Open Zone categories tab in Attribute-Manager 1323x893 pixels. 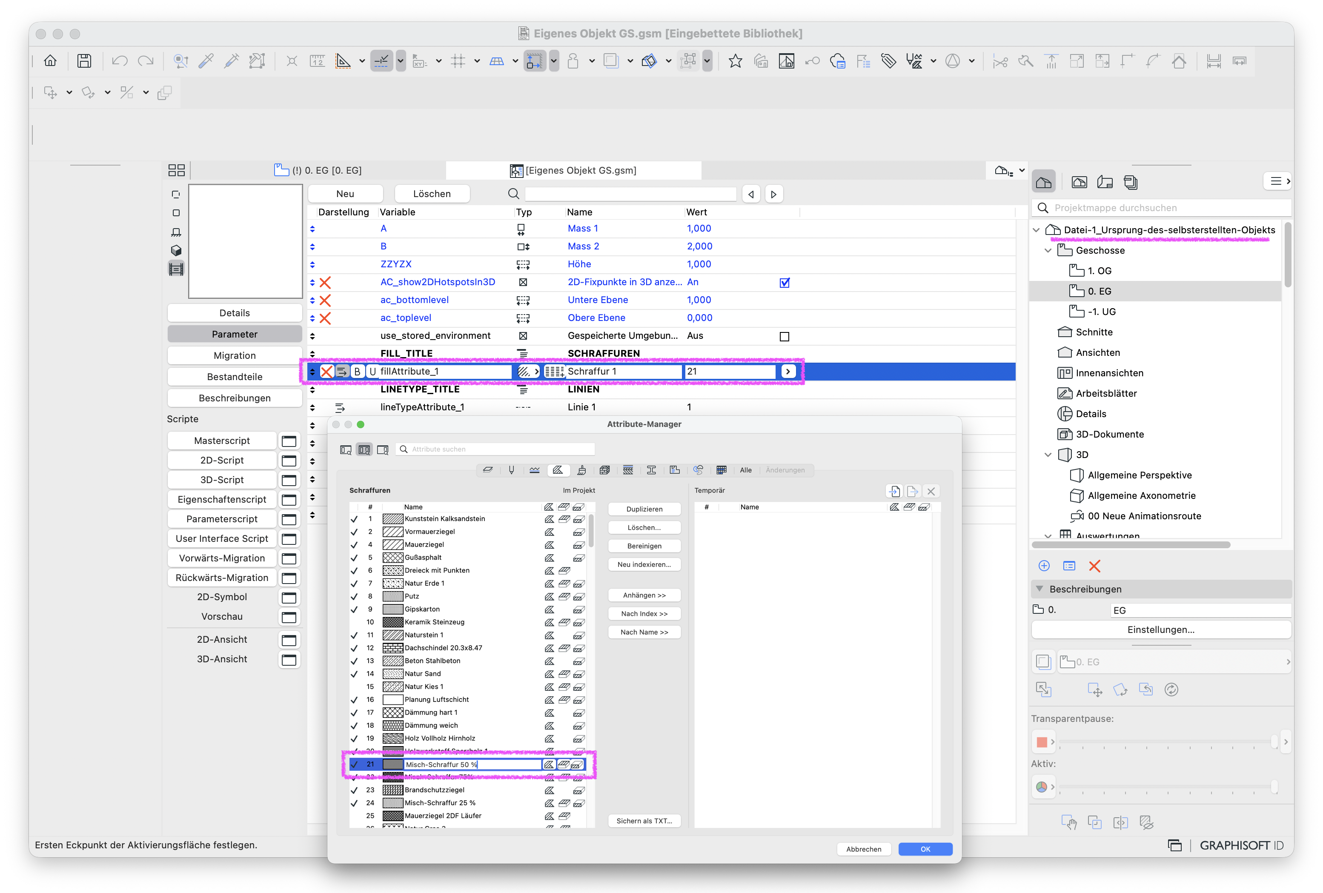coord(675,470)
